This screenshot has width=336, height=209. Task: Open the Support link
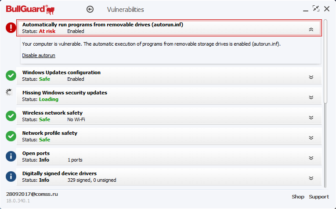318,197
